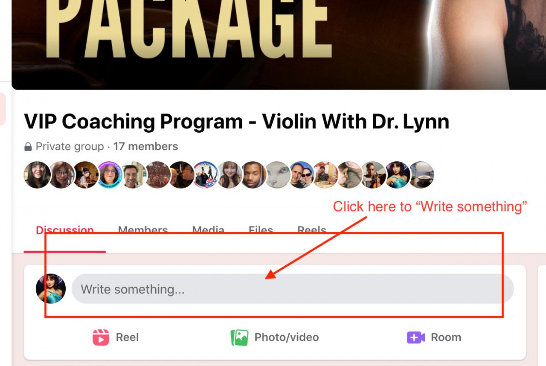Viewport: 546px width, 366px height.
Task: Click the "17 members" link
Action: click(x=145, y=146)
